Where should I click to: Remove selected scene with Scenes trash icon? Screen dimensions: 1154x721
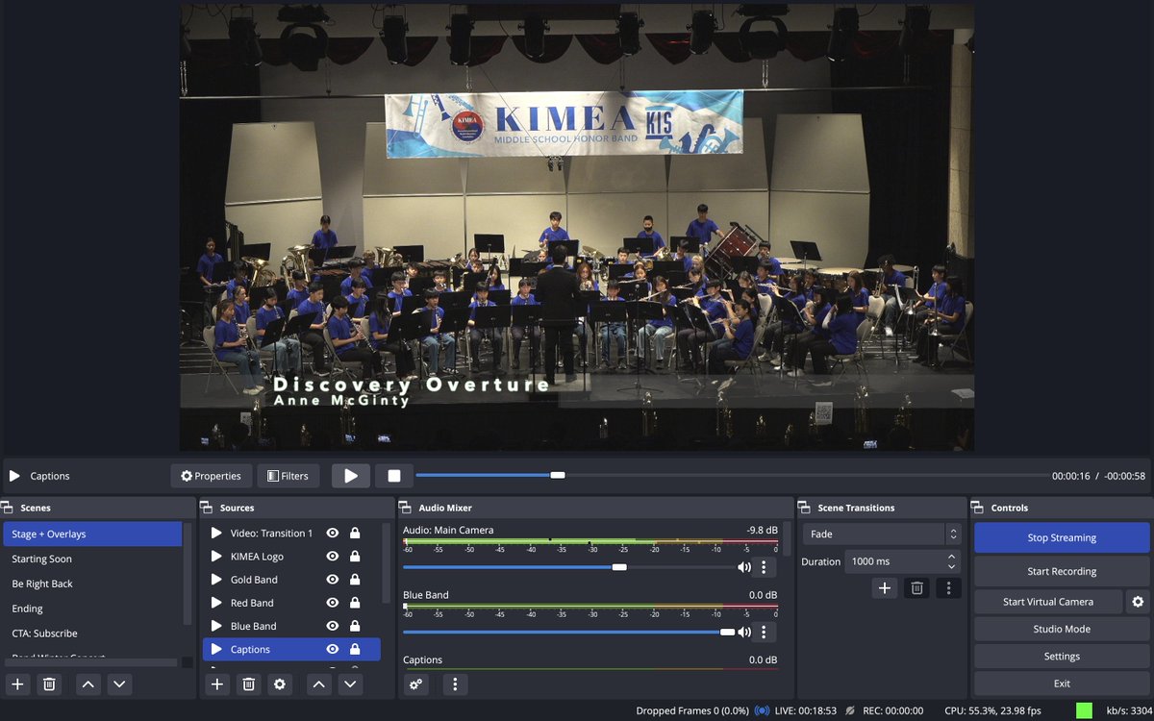(49, 684)
